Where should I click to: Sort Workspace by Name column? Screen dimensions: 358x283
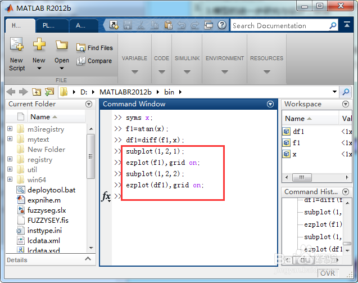point(310,118)
